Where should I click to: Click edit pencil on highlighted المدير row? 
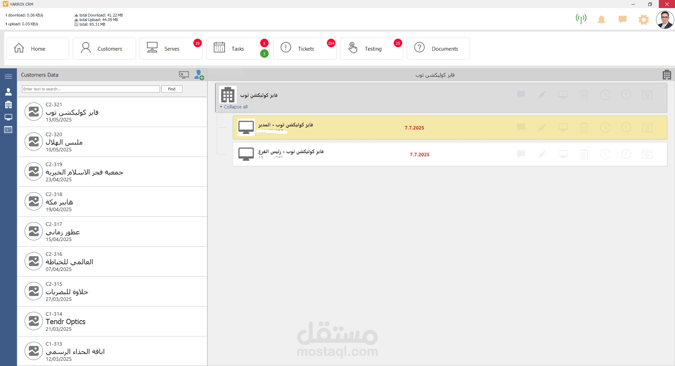tap(542, 127)
